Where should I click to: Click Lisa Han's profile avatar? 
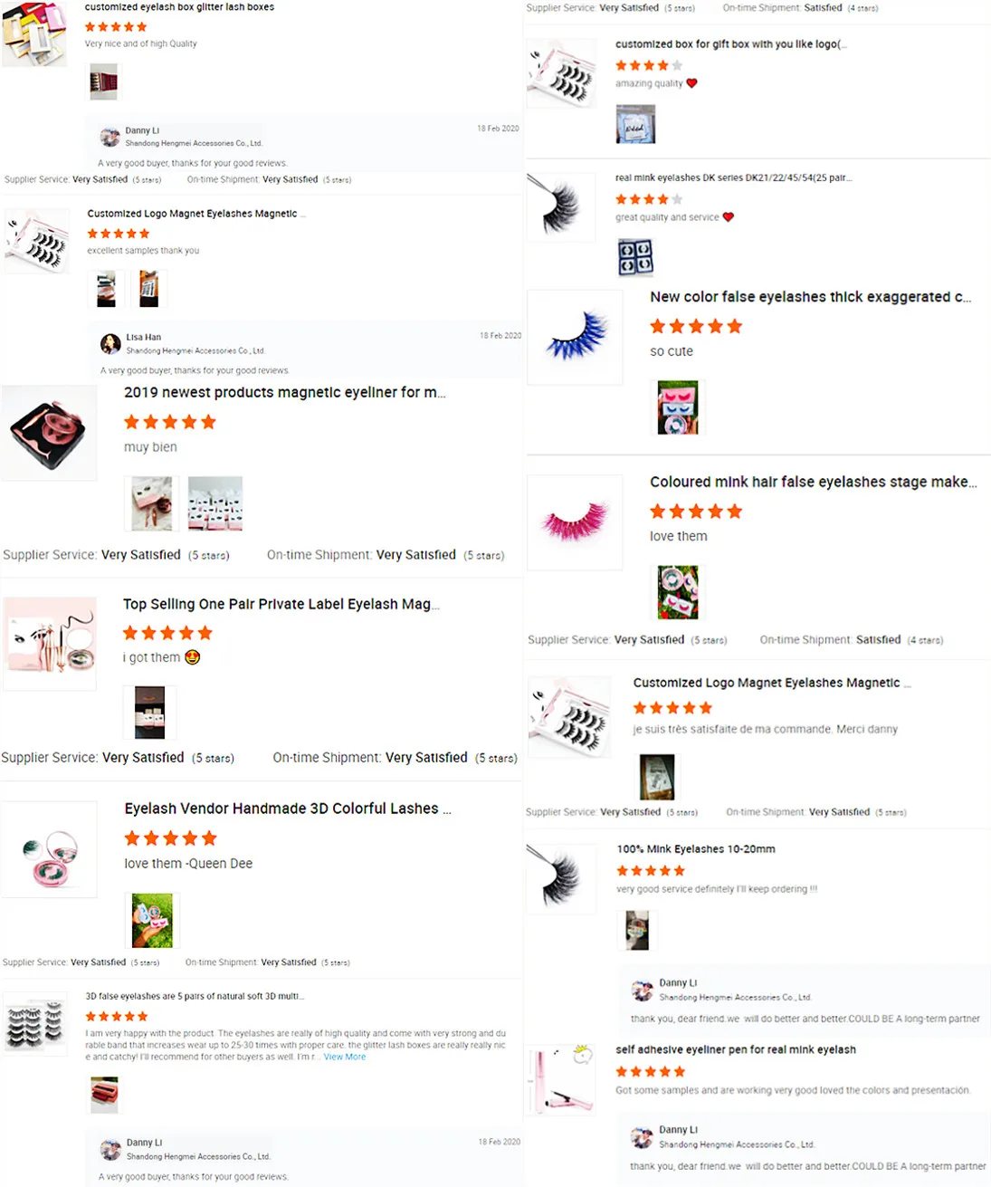pos(110,344)
